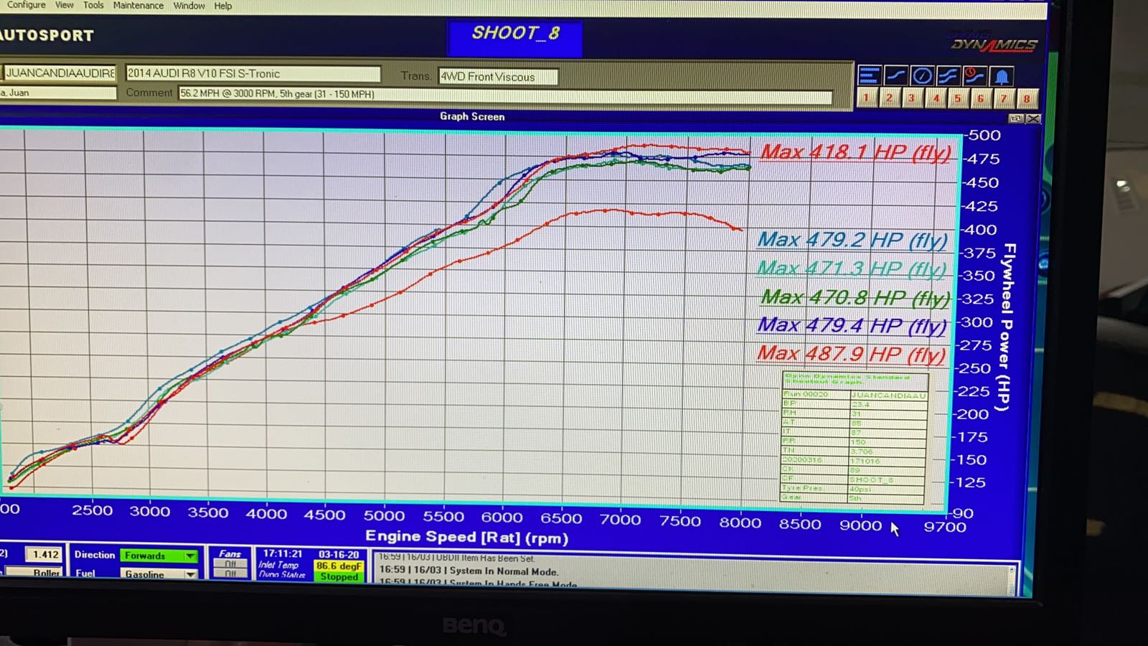1148x646 pixels.
Task: Select the Max 487.9 HP (fly) label
Action: (x=852, y=354)
